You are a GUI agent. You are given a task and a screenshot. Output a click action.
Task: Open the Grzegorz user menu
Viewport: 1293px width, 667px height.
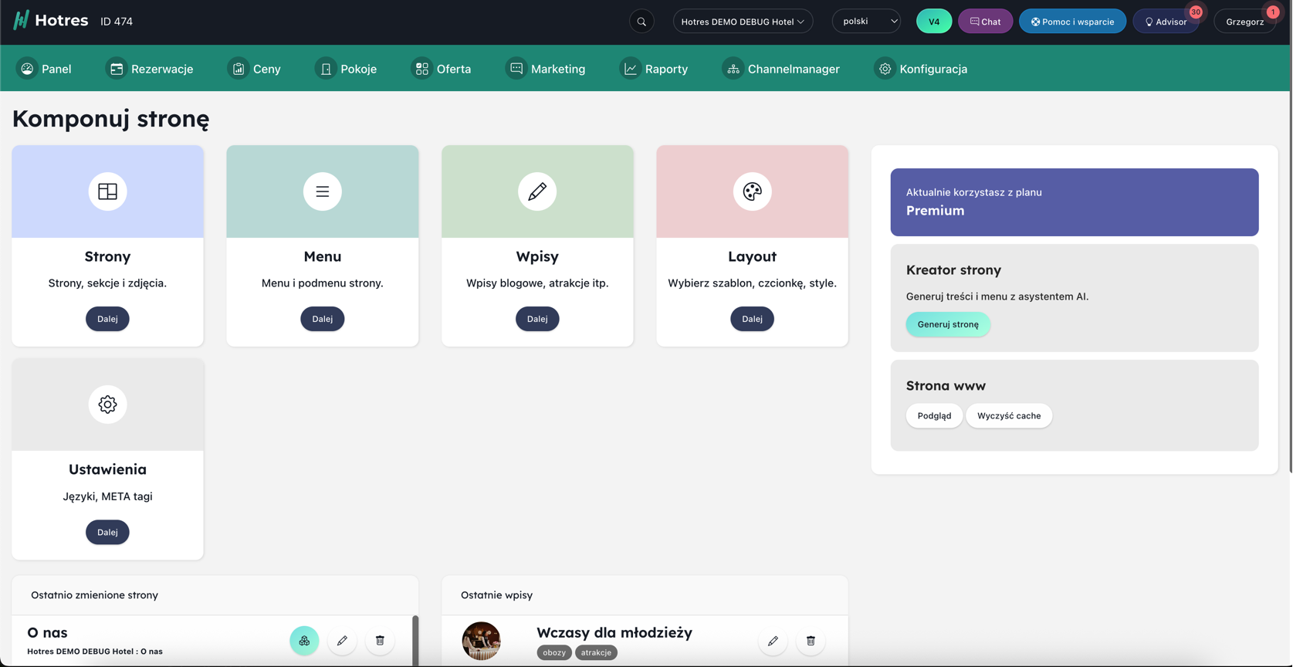point(1244,22)
